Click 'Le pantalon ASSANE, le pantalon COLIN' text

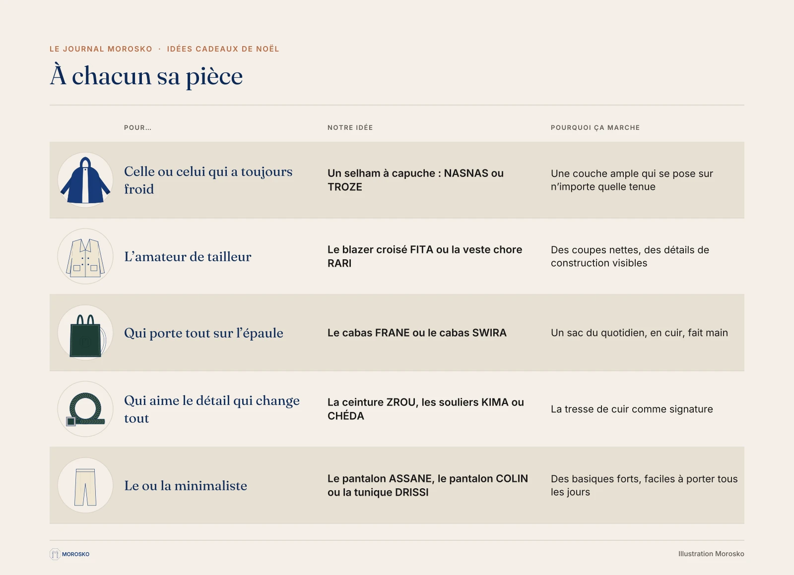pos(428,479)
